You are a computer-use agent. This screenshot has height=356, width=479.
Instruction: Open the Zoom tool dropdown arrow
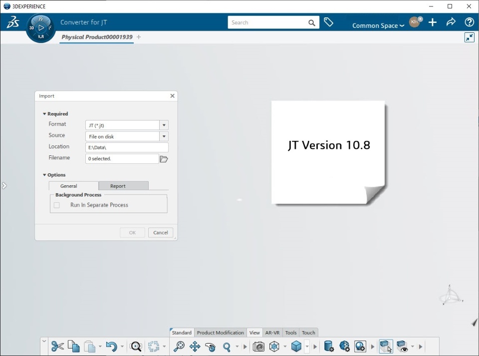237,347
